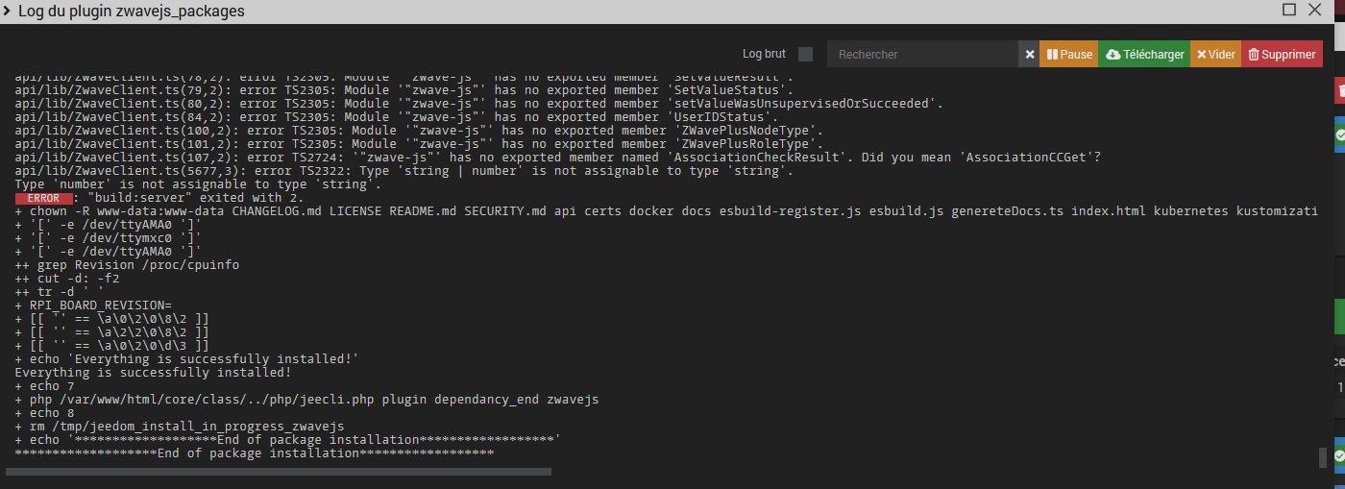Click the green block at the right edge

[x=1340, y=315]
